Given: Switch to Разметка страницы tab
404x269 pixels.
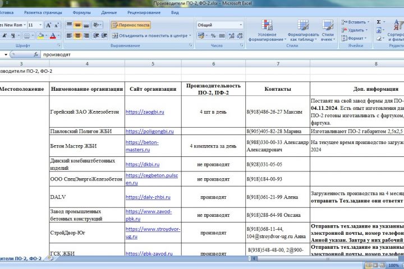Looking at the screenshot, I should tap(43, 12).
